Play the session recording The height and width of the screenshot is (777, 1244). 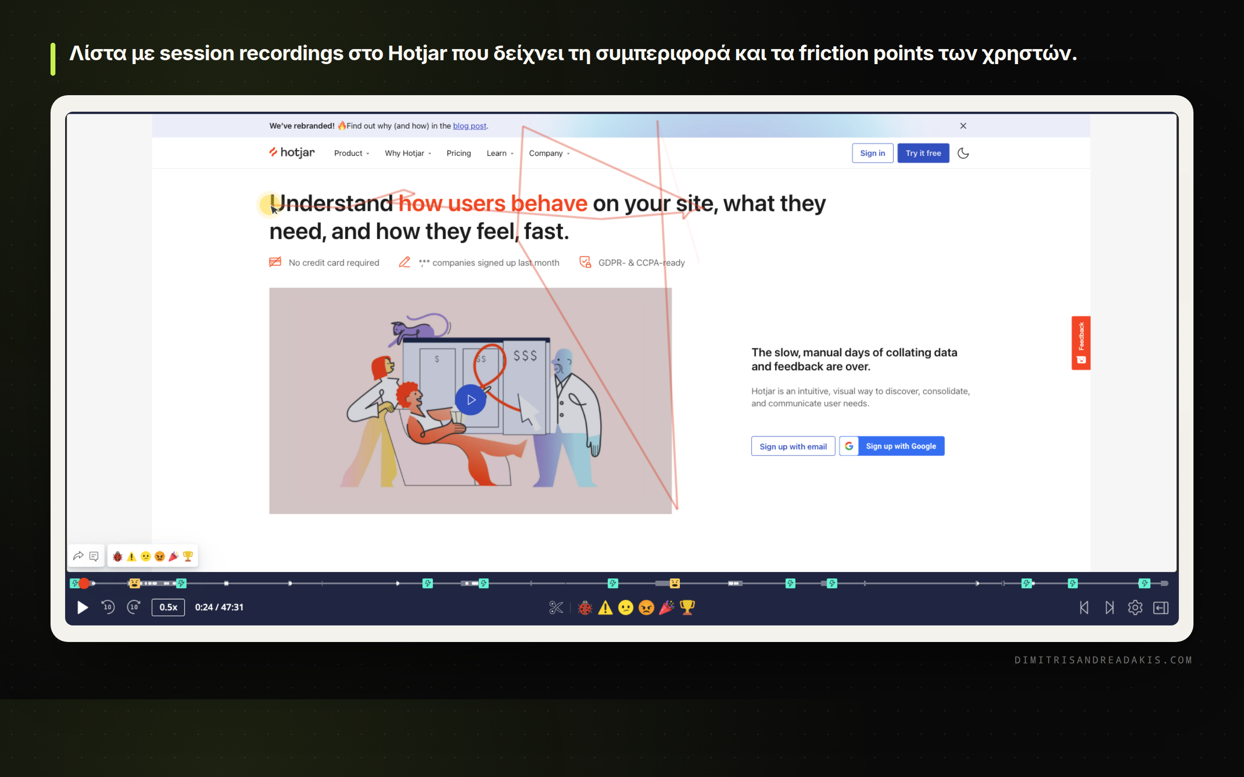[82, 608]
